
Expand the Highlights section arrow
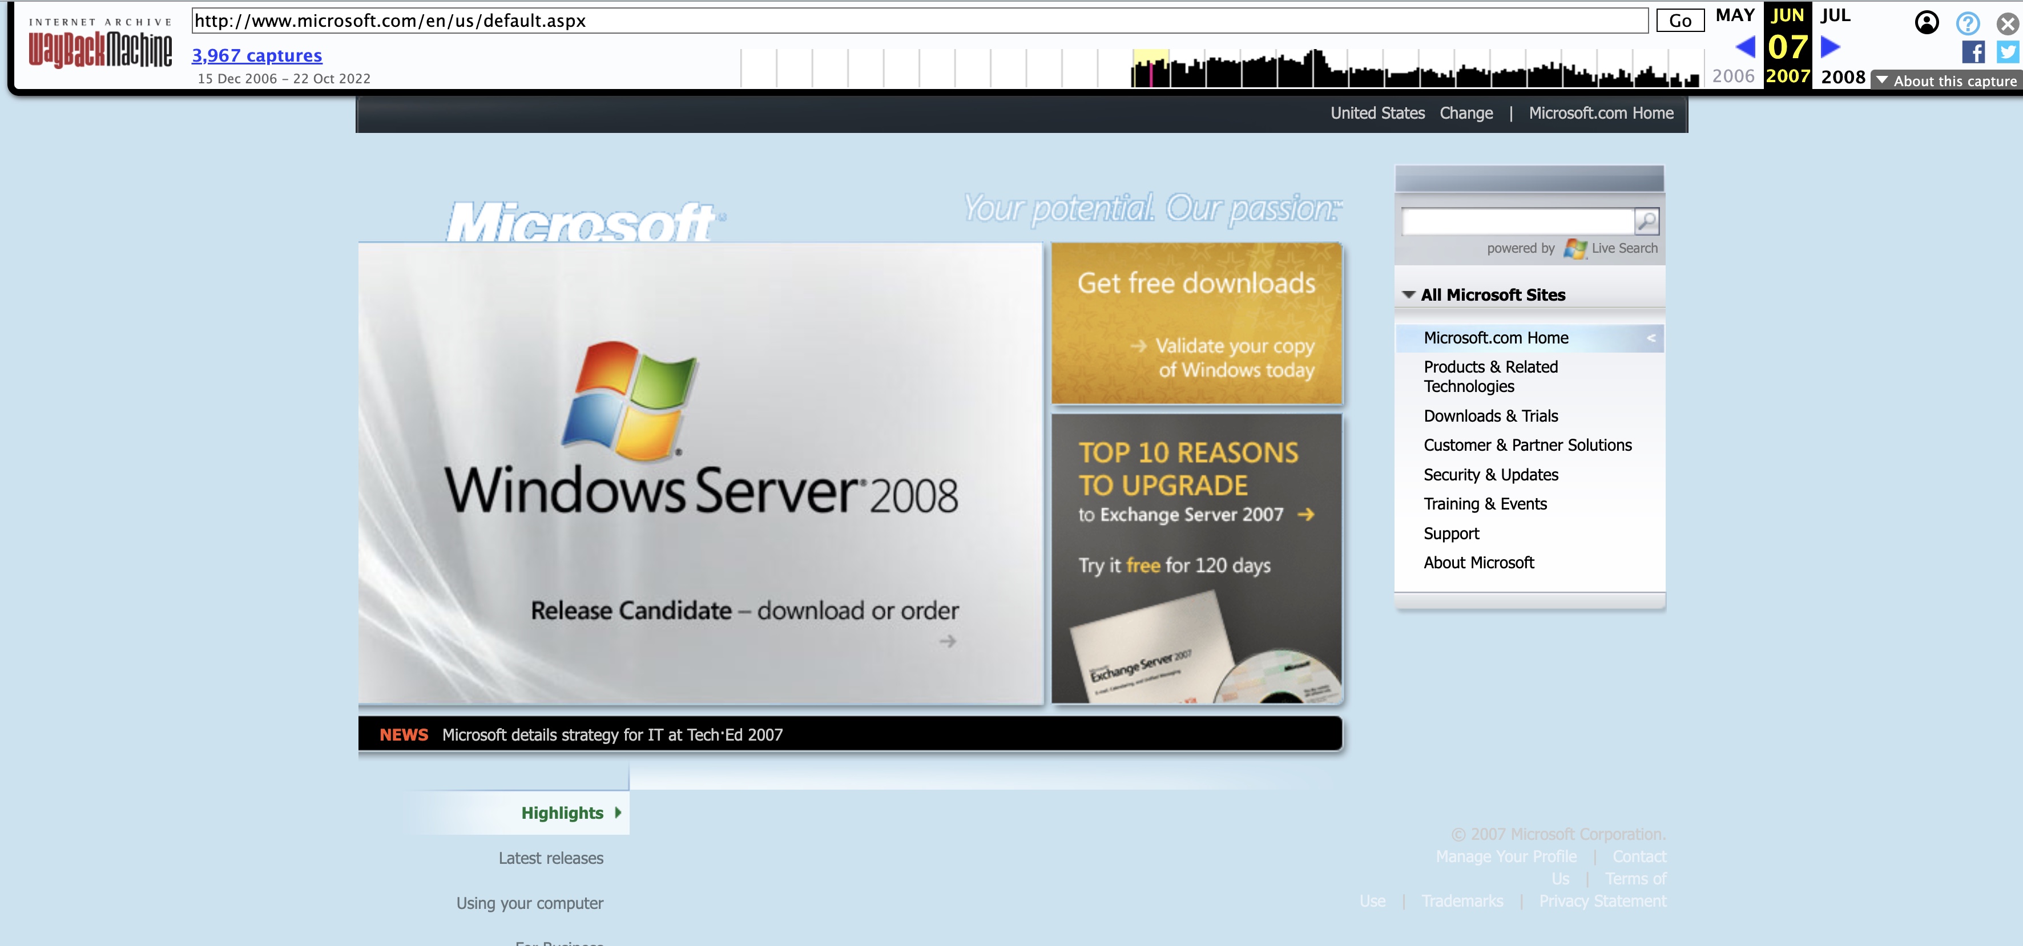click(x=618, y=812)
